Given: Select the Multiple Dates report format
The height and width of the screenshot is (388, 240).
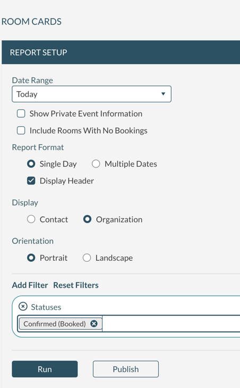Looking at the screenshot, I should tap(96, 164).
